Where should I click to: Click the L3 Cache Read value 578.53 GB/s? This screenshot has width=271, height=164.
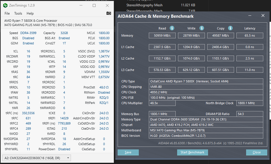pyautogui.click(x=162, y=70)
